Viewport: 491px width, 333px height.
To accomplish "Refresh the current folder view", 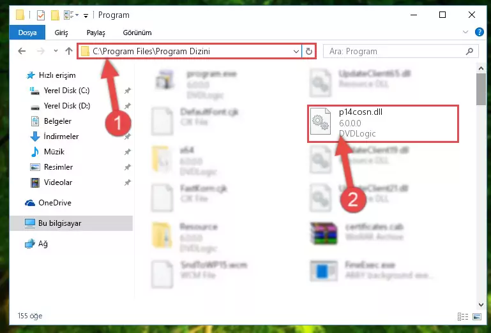I will (309, 51).
